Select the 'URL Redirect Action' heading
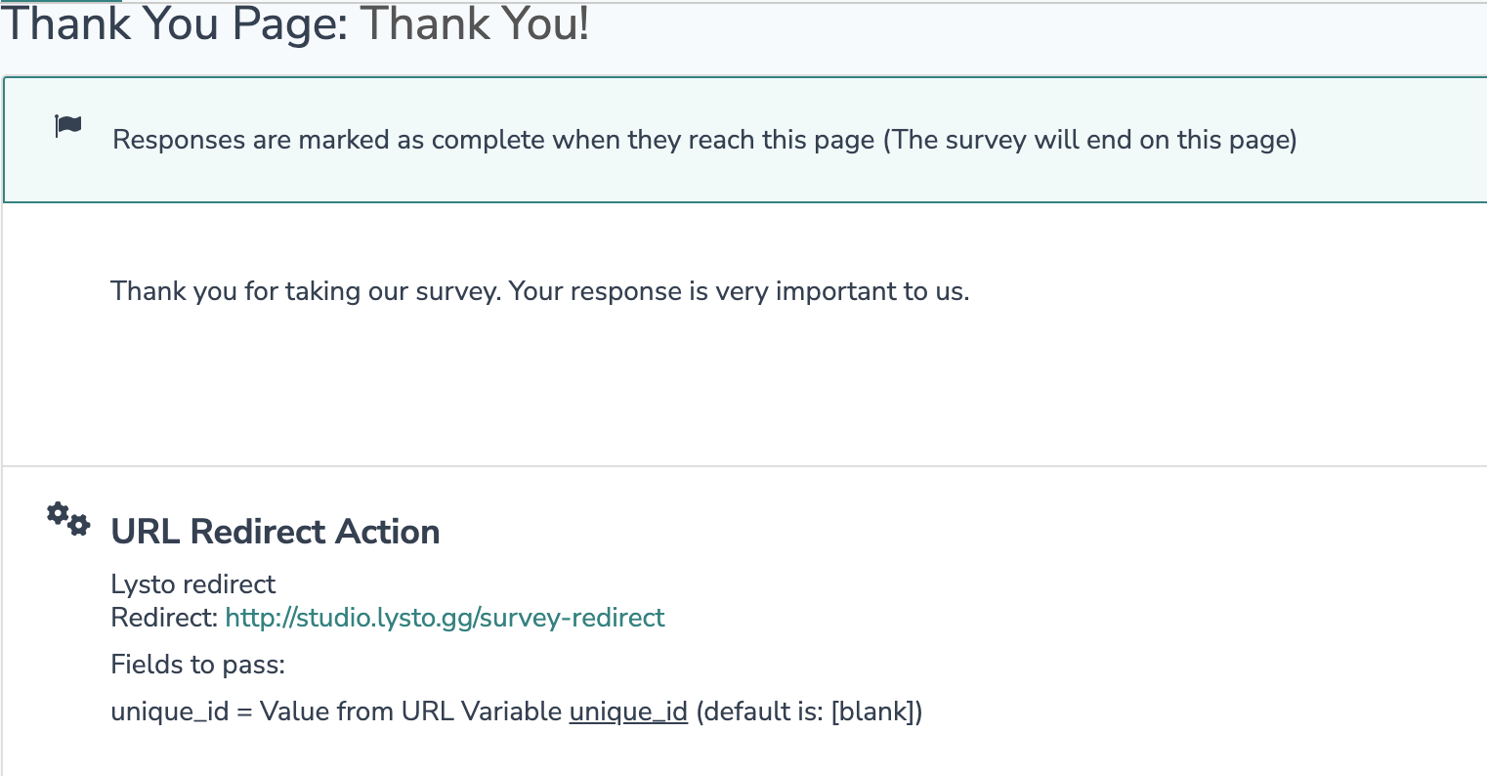The height and width of the screenshot is (776, 1487). click(x=276, y=532)
